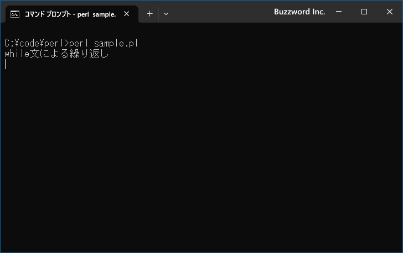The width and height of the screenshot is (403, 253).
Task: Click the 'sample.' text in the tab title
Action: 104,14
